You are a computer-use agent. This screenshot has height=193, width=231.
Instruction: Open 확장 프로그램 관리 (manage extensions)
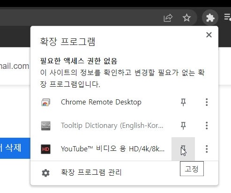click(124, 173)
